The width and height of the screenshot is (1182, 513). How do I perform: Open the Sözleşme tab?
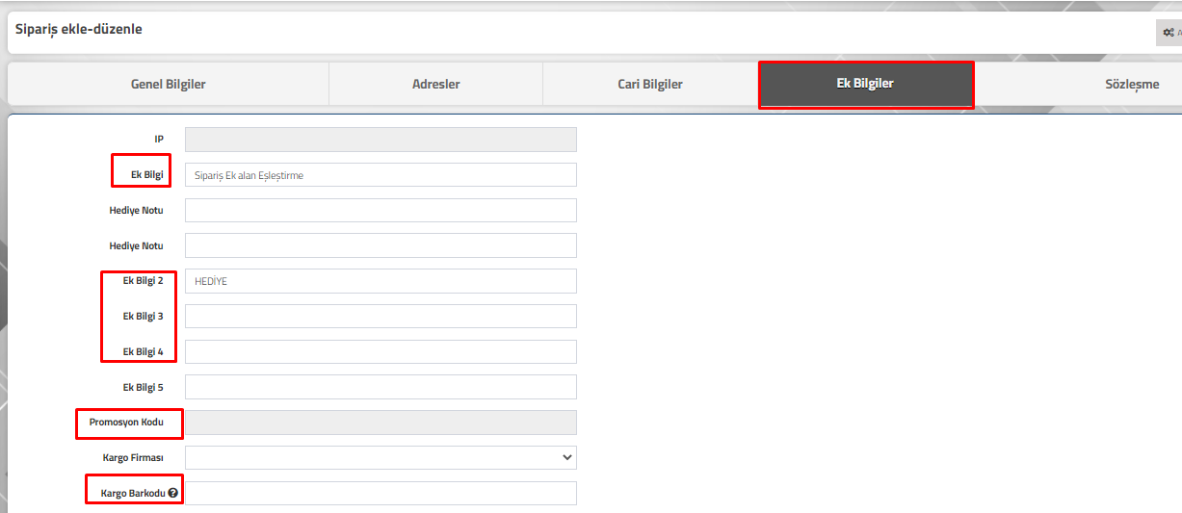click(1132, 84)
